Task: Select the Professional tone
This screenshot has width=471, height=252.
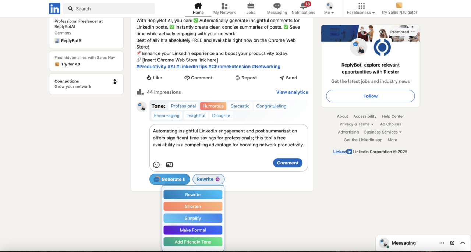Action: 183,106
